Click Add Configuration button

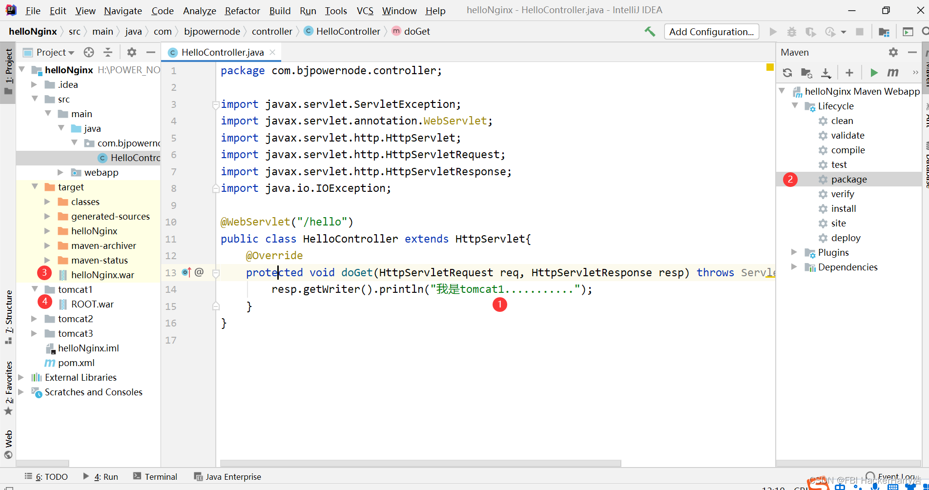[711, 32]
